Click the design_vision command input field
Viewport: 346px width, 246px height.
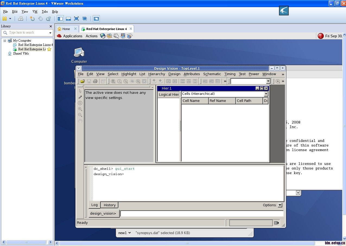pos(202,214)
